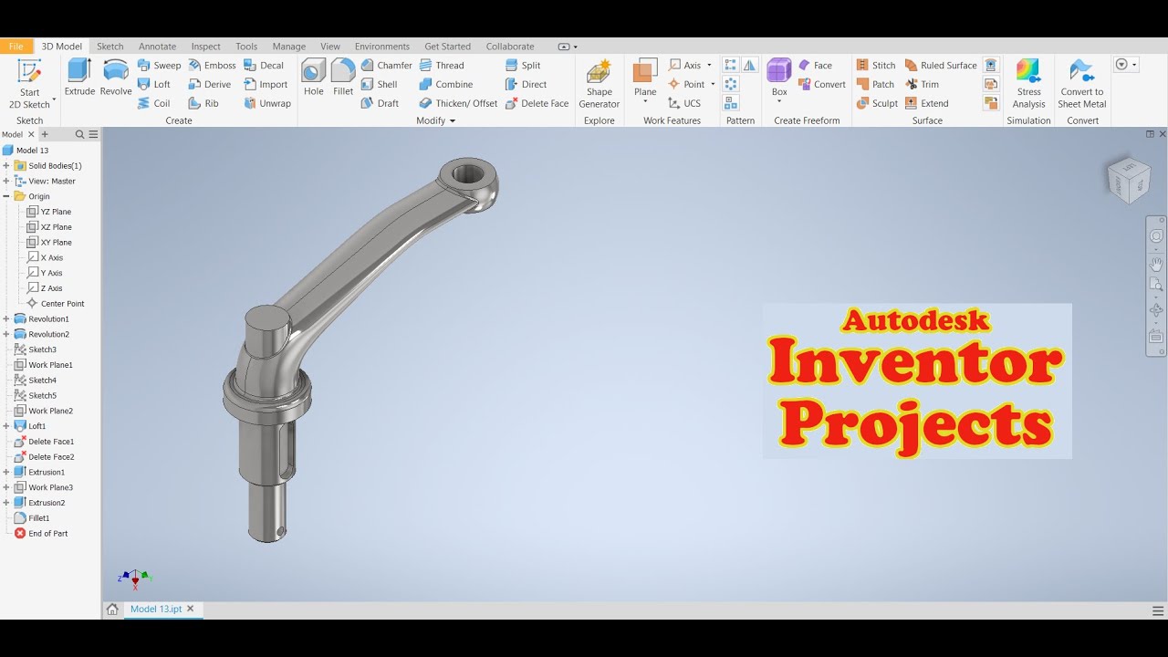Select the Delete Face tool
The height and width of the screenshot is (657, 1168).
point(537,104)
